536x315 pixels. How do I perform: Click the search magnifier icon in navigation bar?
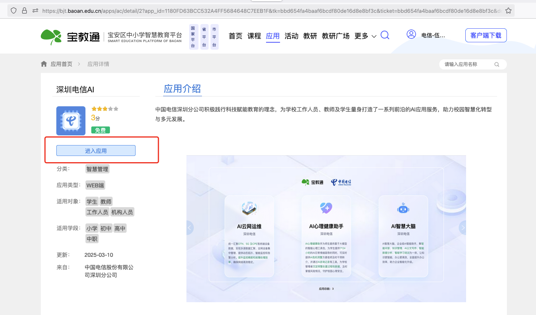click(385, 36)
